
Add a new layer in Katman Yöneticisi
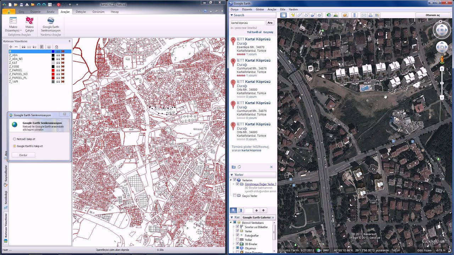tap(11, 47)
